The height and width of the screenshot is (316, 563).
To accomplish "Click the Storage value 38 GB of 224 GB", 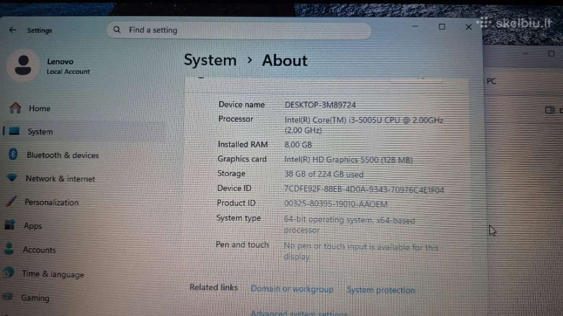I will click(323, 174).
